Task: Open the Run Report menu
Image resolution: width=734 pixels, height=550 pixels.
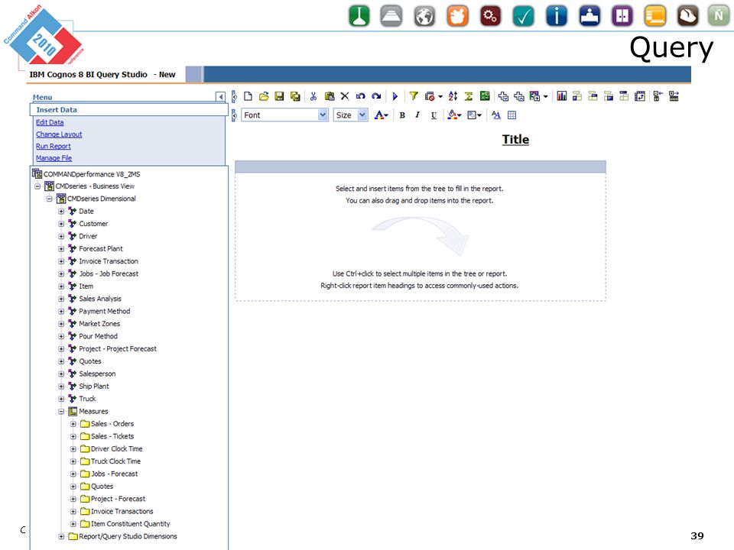Action: click(54, 146)
